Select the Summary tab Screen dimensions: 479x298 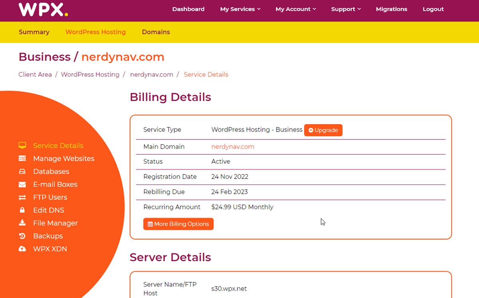(x=34, y=32)
